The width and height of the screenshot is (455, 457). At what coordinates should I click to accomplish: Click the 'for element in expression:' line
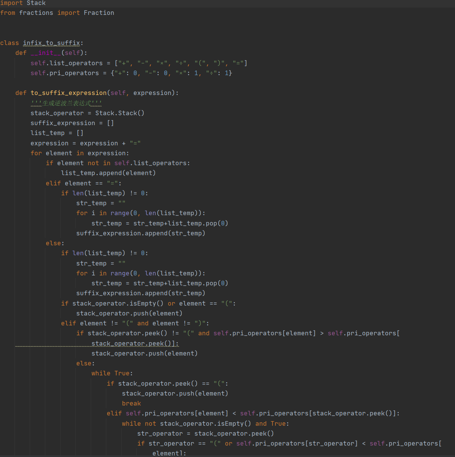click(x=80, y=153)
